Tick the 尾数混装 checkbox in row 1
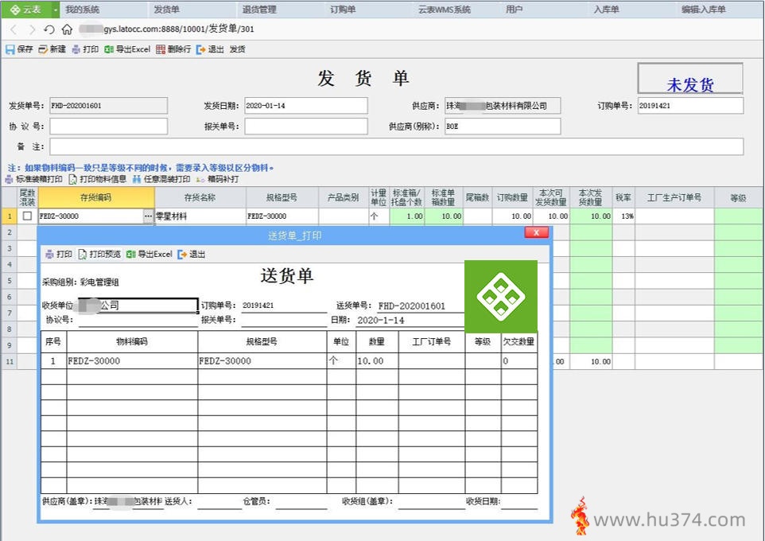Viewport: 765px width, 541px height. (x=27, y=216)
